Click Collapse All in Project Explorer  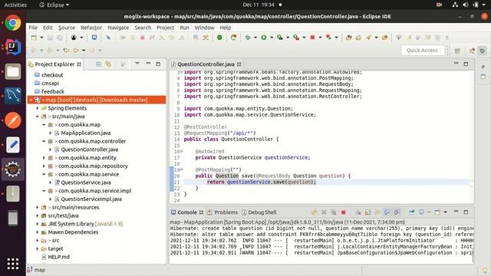click(99, 64)
